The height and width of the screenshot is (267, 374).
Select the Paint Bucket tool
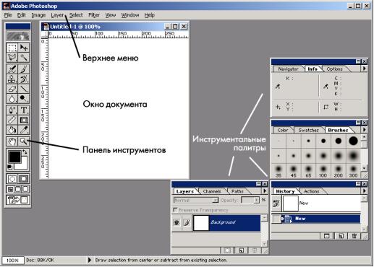(x=12, y=130)
